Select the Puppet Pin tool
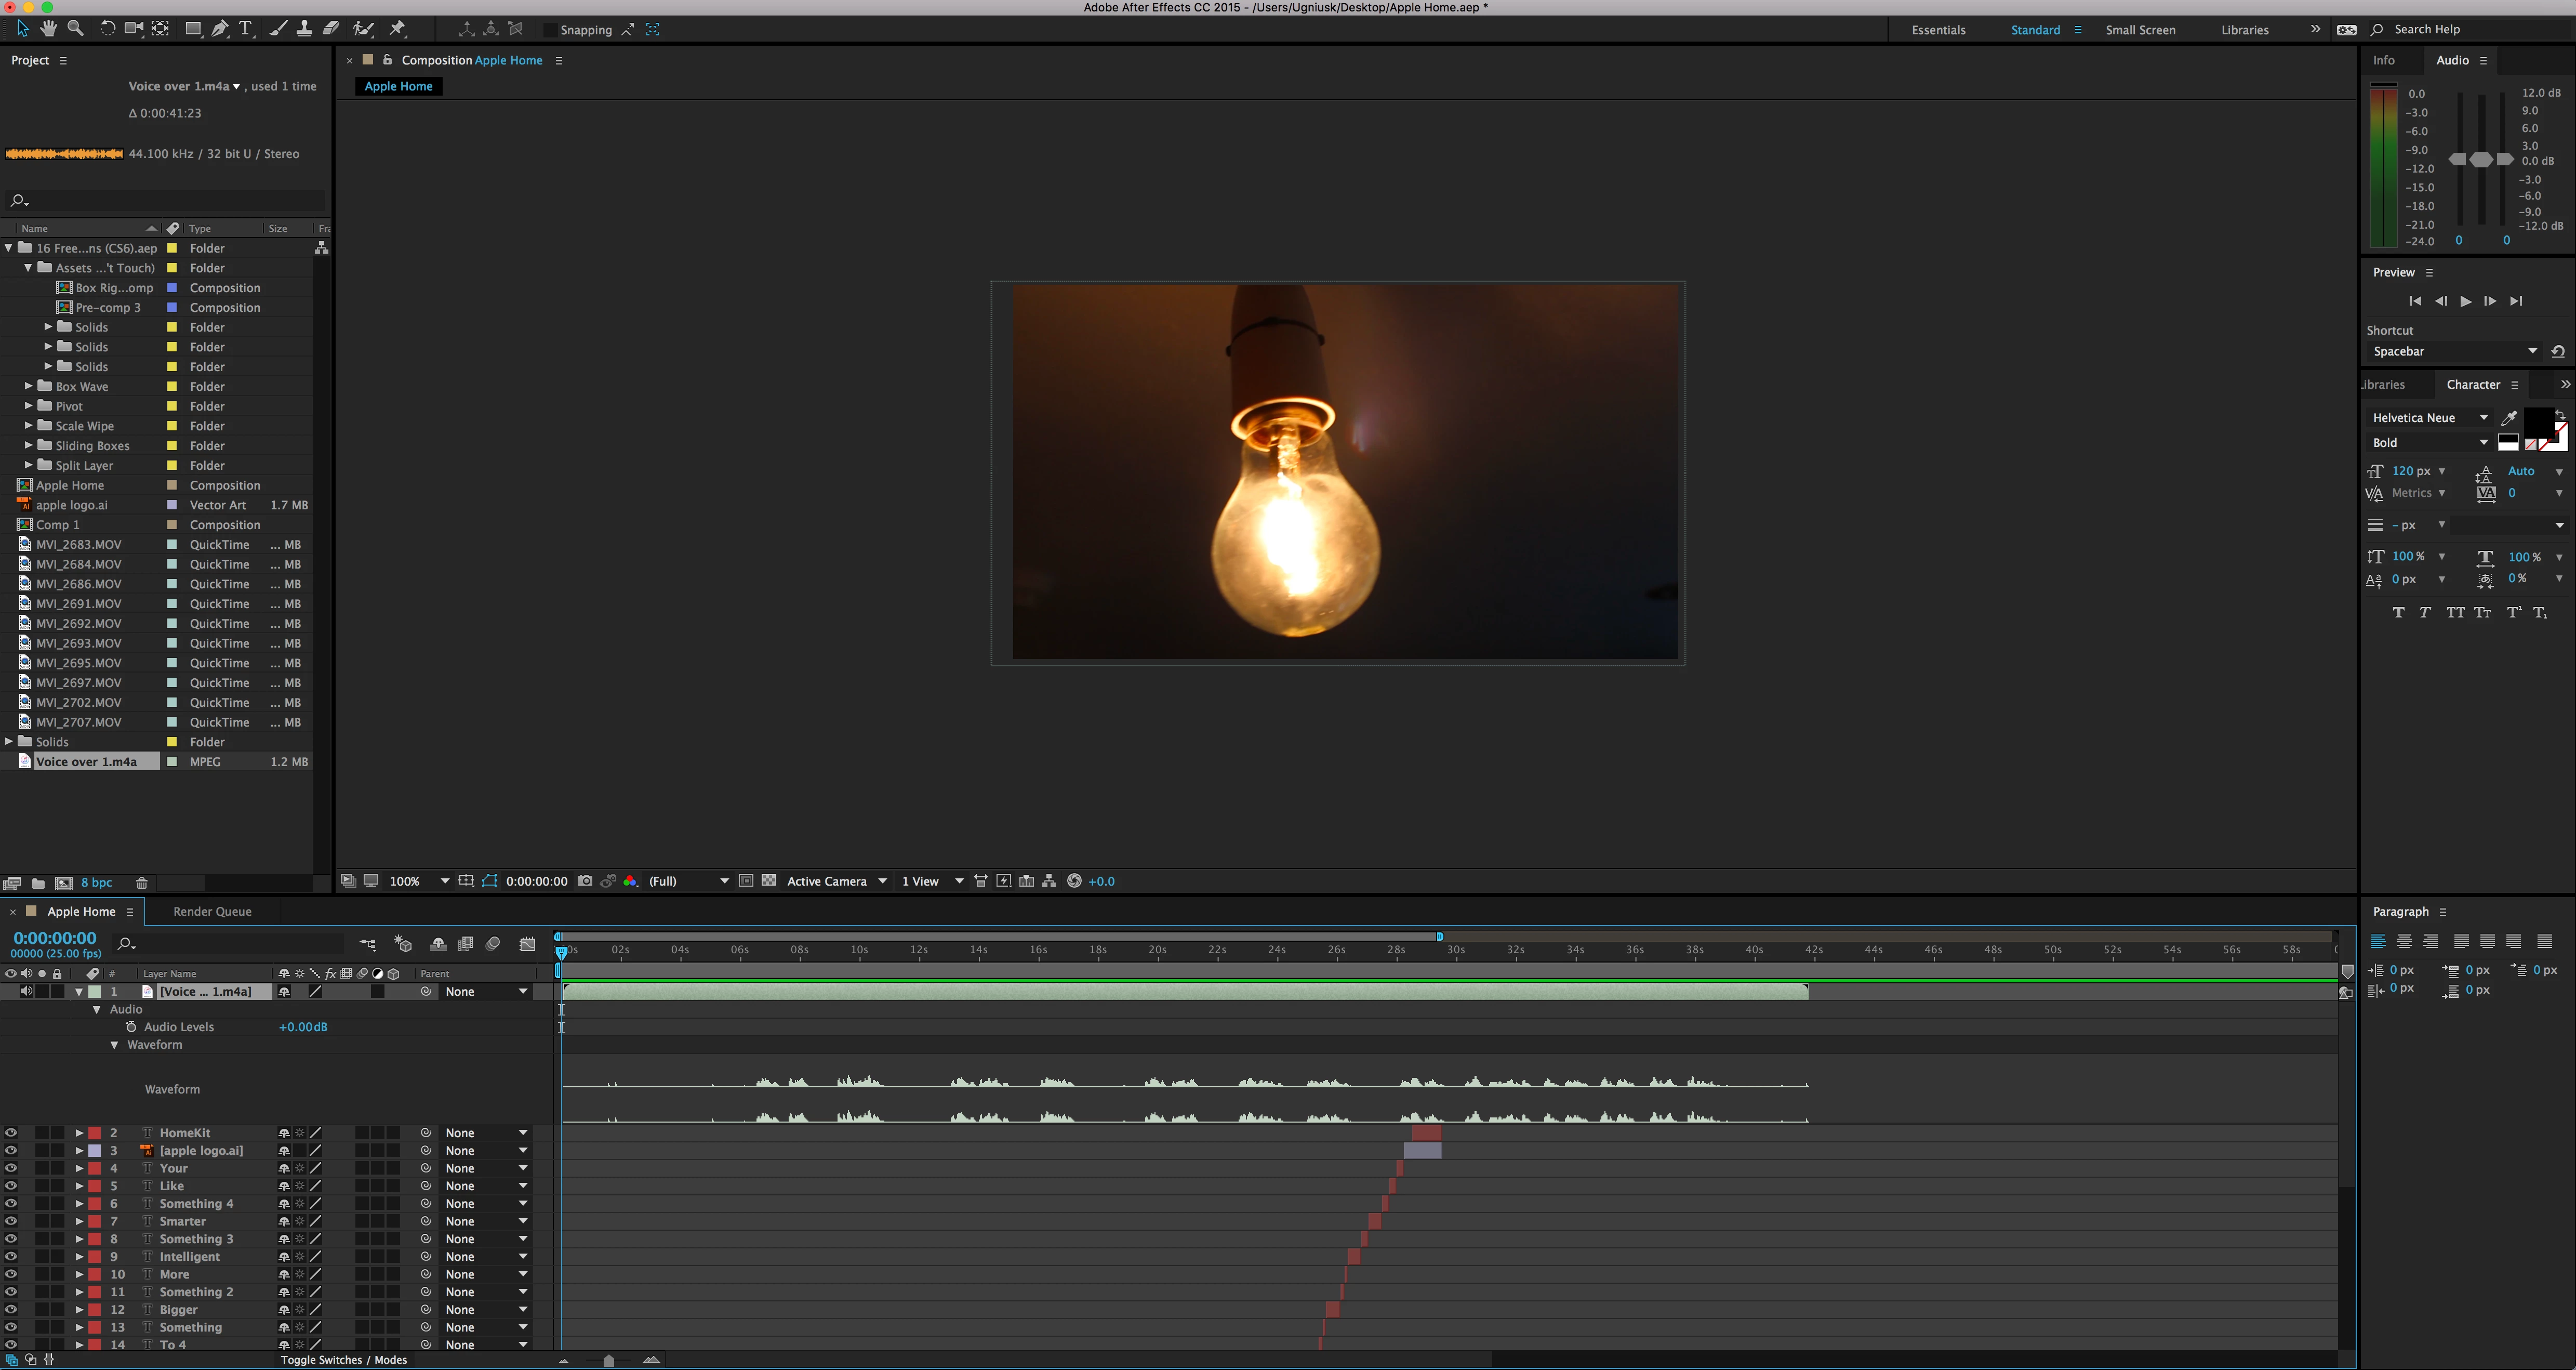The height and width of the screenshot is (1370, 2576). (398, 29)
